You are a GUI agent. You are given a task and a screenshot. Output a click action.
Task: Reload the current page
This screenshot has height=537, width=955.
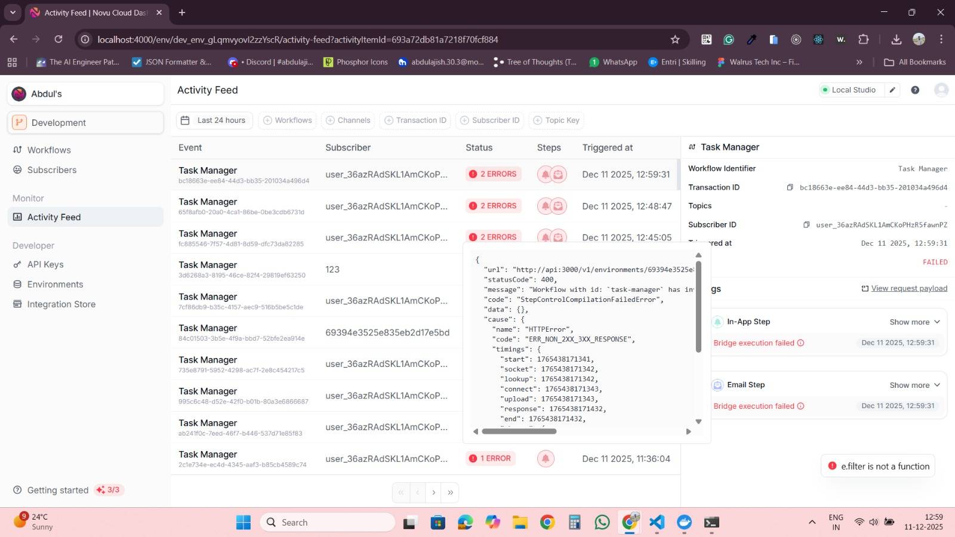coord(58,39)
